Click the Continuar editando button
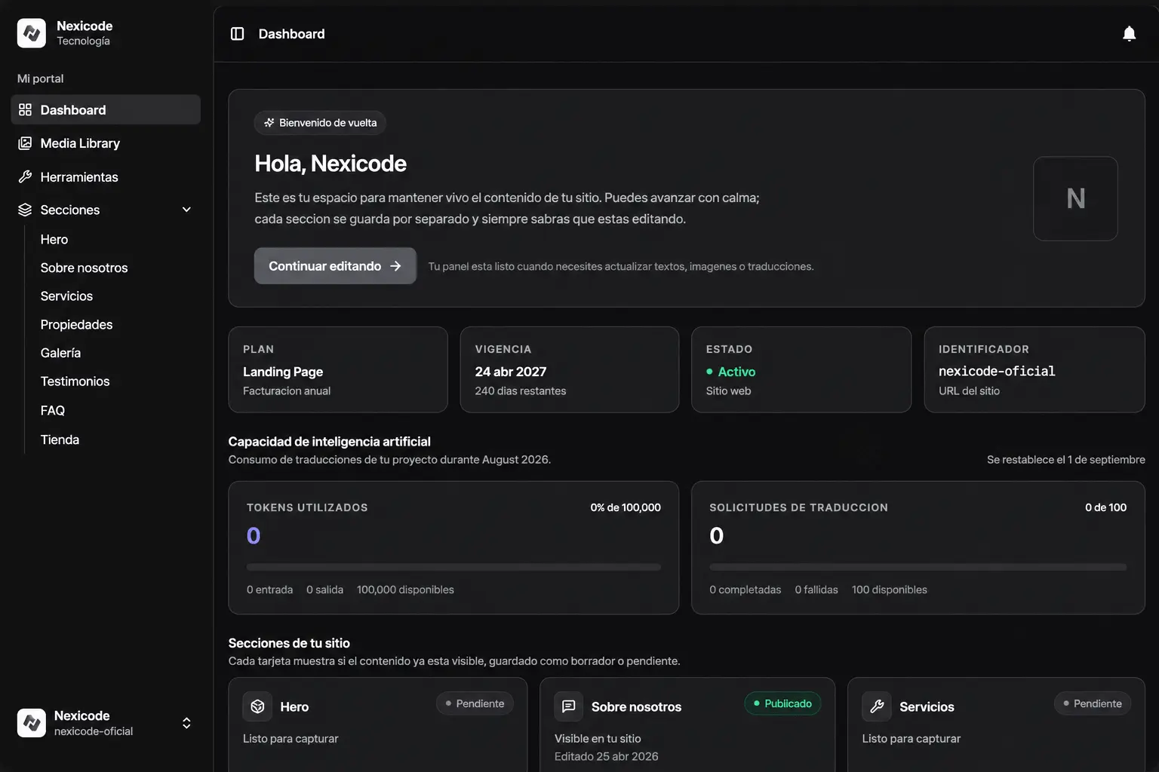1159x772 pixels. point(335,266)
